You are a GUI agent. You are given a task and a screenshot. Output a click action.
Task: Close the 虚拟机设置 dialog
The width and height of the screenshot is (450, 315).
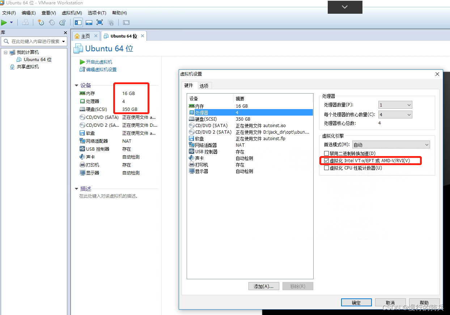[x=437, y=74]
